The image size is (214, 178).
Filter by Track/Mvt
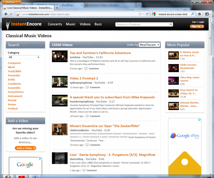pyautogui.click(x=14, y=71)
